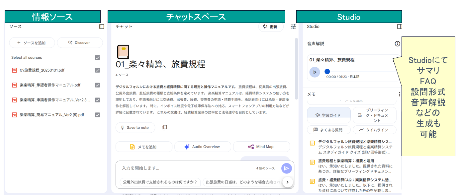Generate a タイムライン
Screen dimensions: 458x196
[375, 130]
